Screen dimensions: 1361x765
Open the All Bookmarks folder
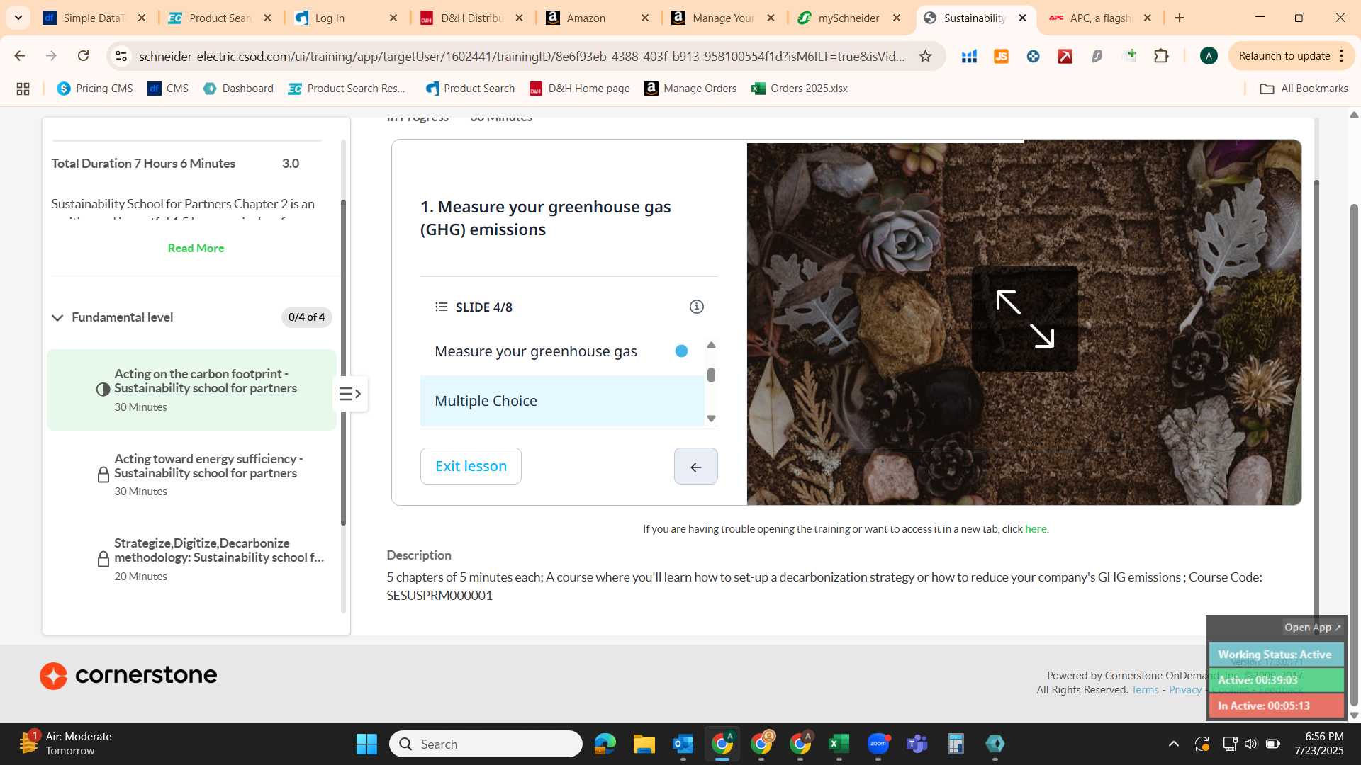tap(1304, 89)
